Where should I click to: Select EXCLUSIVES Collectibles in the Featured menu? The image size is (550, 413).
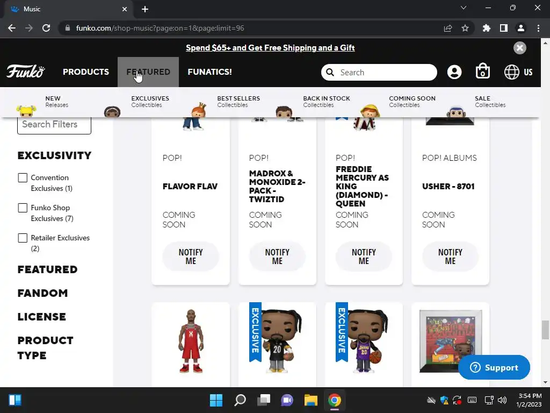pyautogui.click(x=150, y=102)
